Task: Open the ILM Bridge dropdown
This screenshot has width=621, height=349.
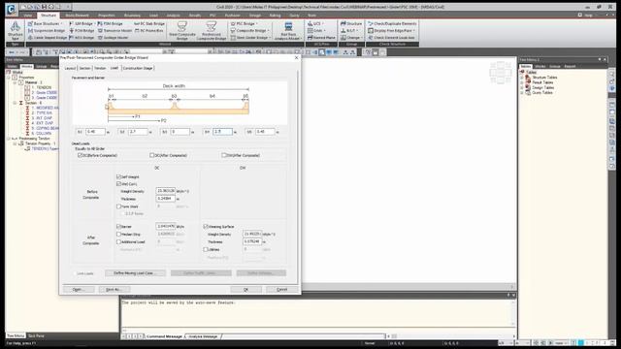Action: click(82, 23)
